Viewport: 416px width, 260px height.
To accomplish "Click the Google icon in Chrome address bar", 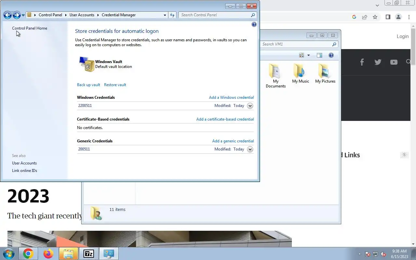I will (x=354, y=17).
